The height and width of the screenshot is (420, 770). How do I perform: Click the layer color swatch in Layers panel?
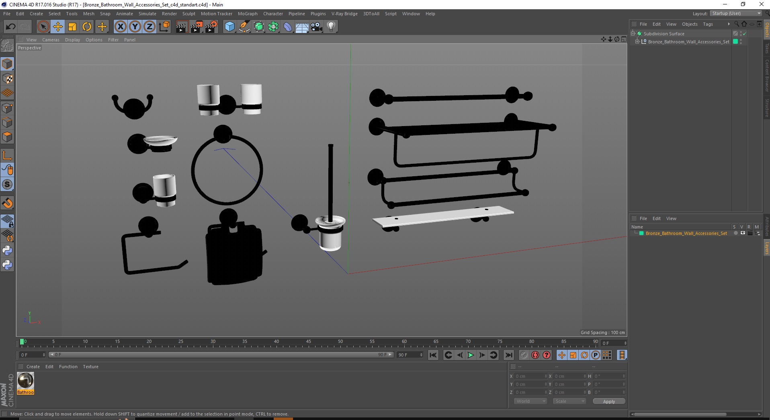click(x=642, y=233)
